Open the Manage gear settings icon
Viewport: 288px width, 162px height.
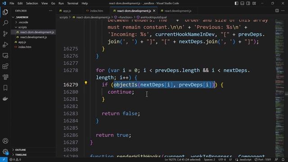[x=5, y=152]
